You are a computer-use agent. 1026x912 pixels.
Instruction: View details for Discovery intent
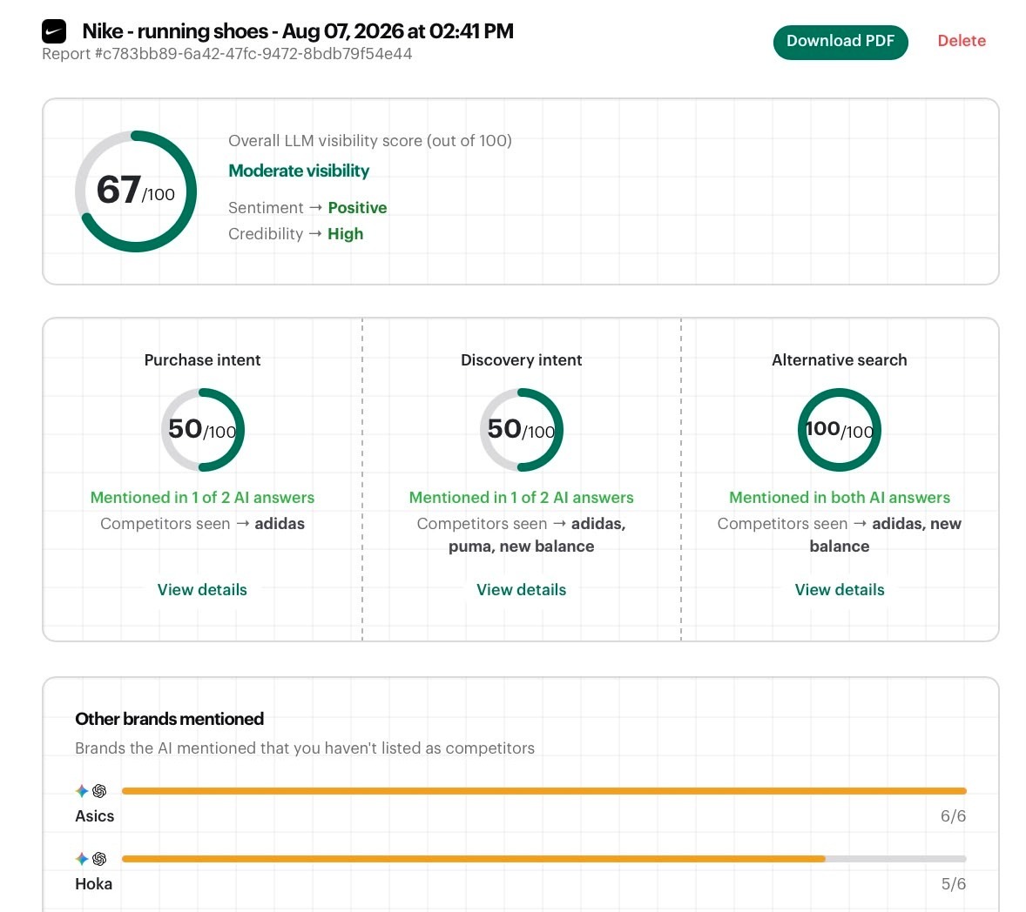click(521, 590)
